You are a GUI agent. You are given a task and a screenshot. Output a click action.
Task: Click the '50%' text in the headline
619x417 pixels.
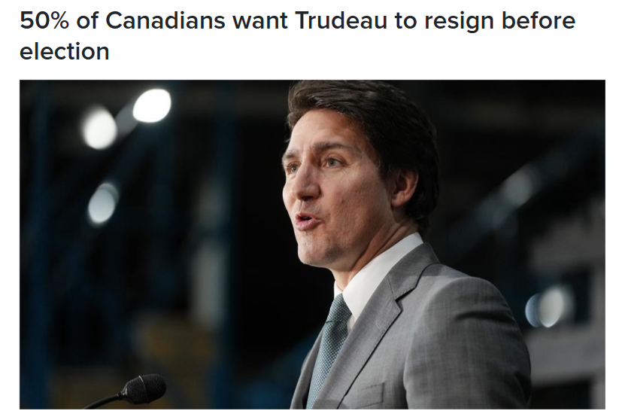coord(44,20)
